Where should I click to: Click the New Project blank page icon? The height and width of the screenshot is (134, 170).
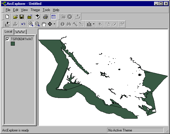pyautogui.click(x=7, y=17)
